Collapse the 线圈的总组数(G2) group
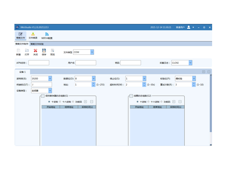Screen dimensions: 226x169 131,96
